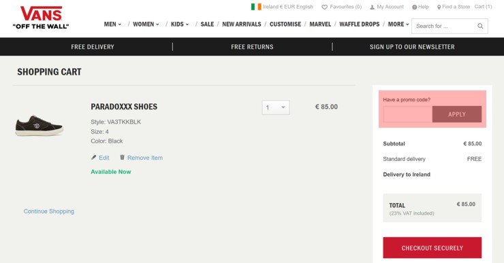Click the CHECKOUT SECURELY button
Screen dimensions: 504x263
pos(432,247)
